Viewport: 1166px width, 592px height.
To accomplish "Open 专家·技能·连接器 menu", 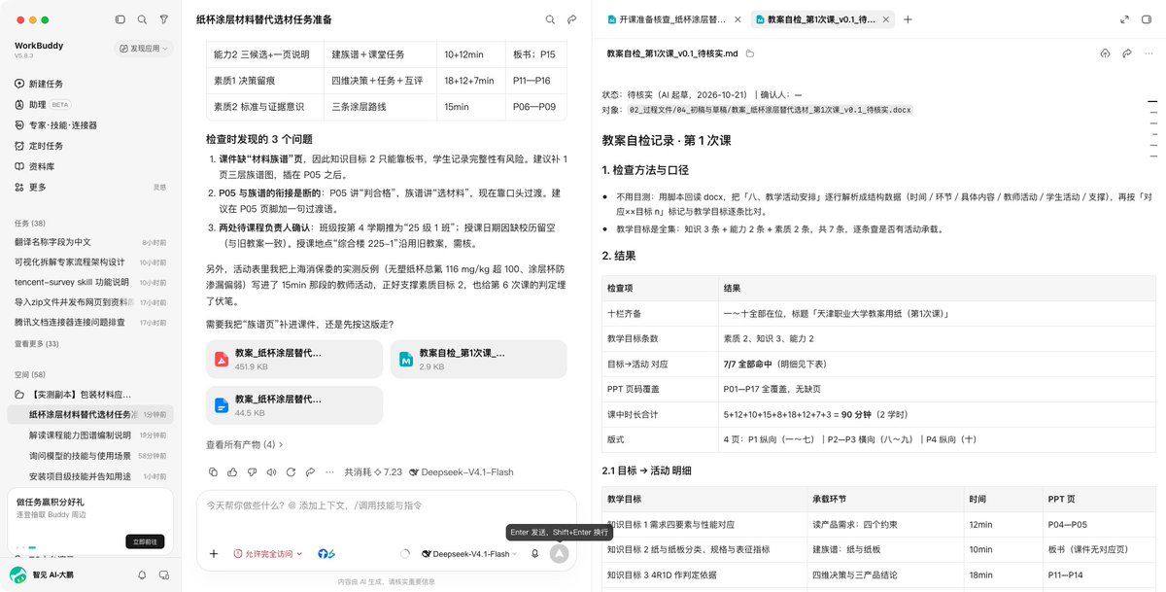I will coord(55,124).
